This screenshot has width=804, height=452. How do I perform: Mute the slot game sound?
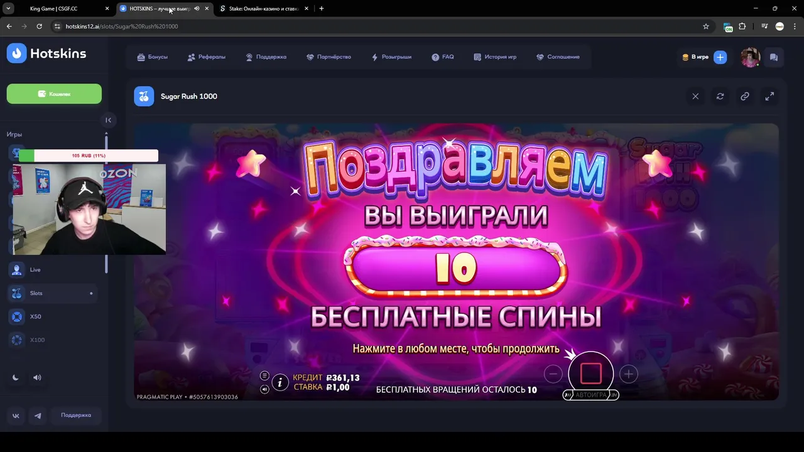click(264, 389)
